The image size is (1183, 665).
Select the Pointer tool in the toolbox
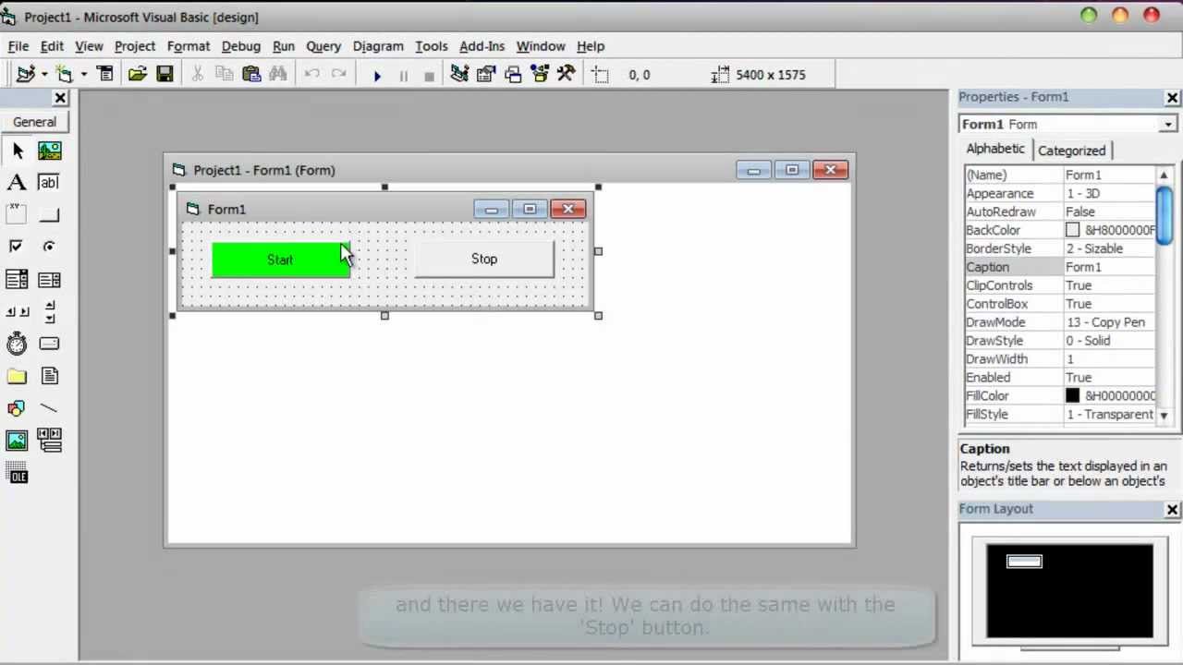17,151
